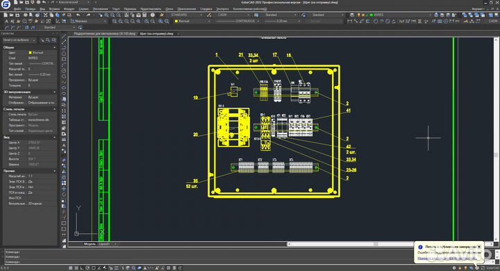Screen dimensions: 500x271
Task: Click the GstarCAD application logo button
Action: pyautogui.click(x=6, y=4)
